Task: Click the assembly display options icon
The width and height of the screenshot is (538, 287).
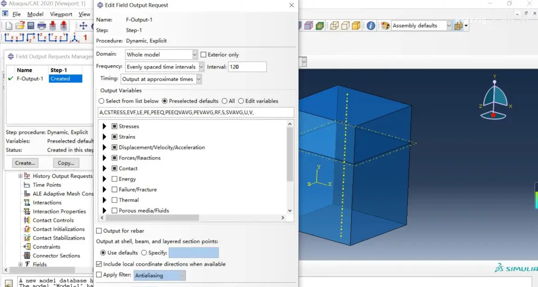Action: point(459,26)
